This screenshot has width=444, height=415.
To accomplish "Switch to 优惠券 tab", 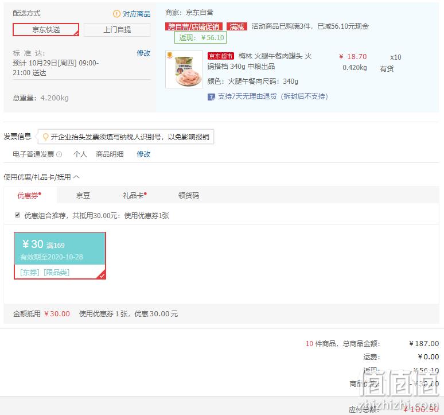I will pyautogui.click(x=30, y=195).
